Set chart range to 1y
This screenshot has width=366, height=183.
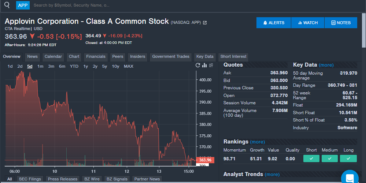coord(86,67)
